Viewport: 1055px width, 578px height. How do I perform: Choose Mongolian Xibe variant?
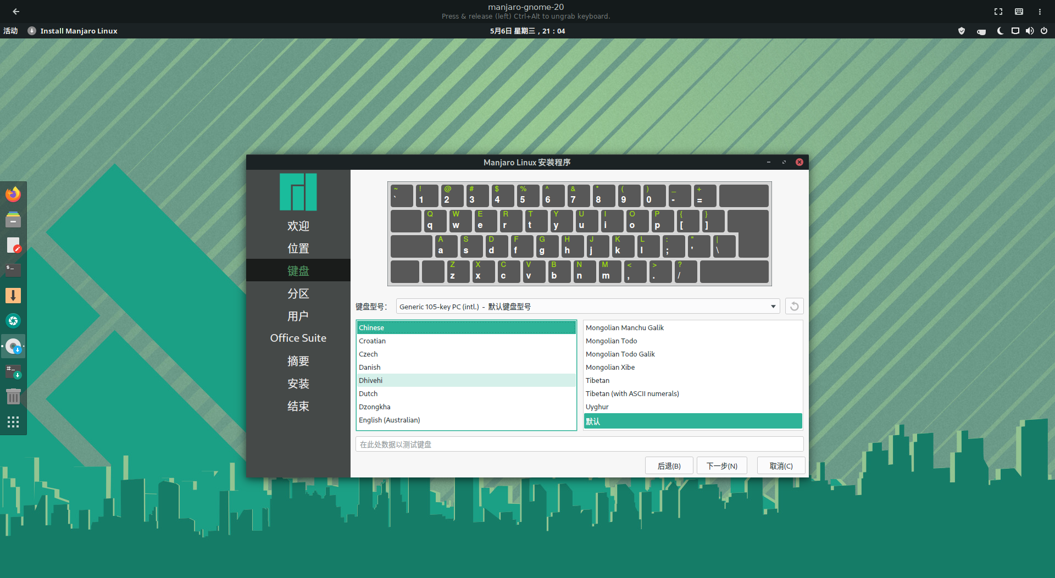(693, 368)
